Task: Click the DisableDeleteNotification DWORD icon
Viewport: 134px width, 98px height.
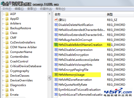Action: click(56, 25)
